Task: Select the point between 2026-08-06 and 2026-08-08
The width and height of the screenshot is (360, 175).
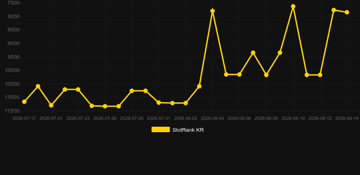Action: 253,52
